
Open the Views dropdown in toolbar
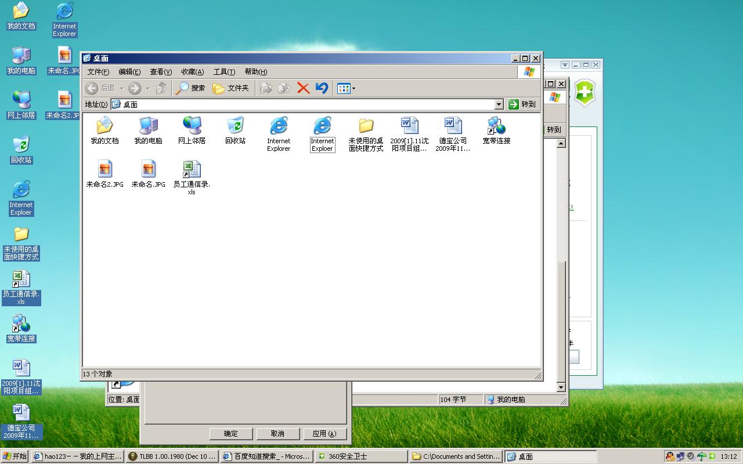click(x=354, y=89)
